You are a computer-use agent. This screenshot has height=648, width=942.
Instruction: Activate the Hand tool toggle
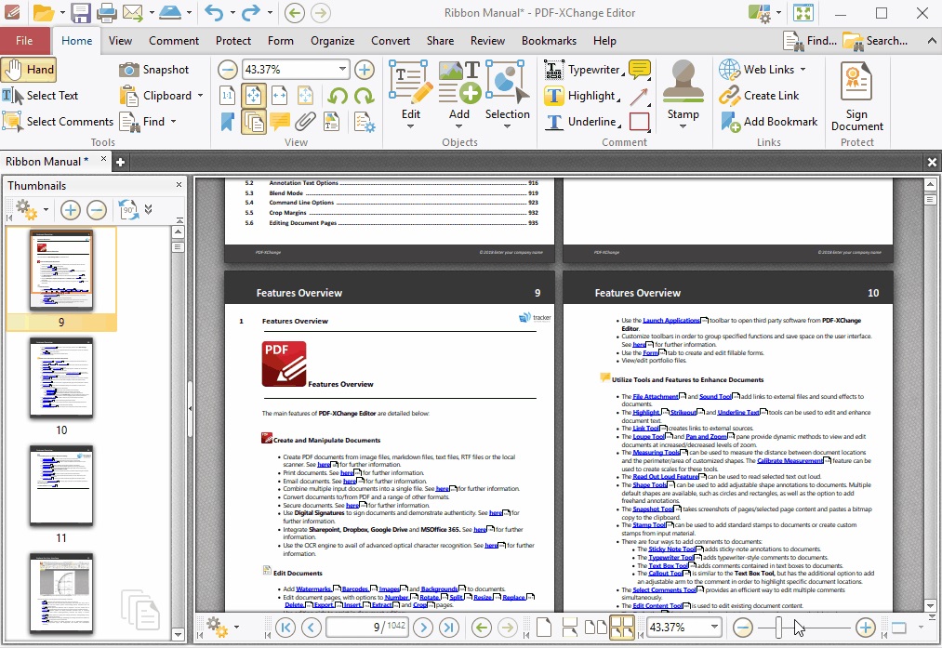tap(29, 70)
